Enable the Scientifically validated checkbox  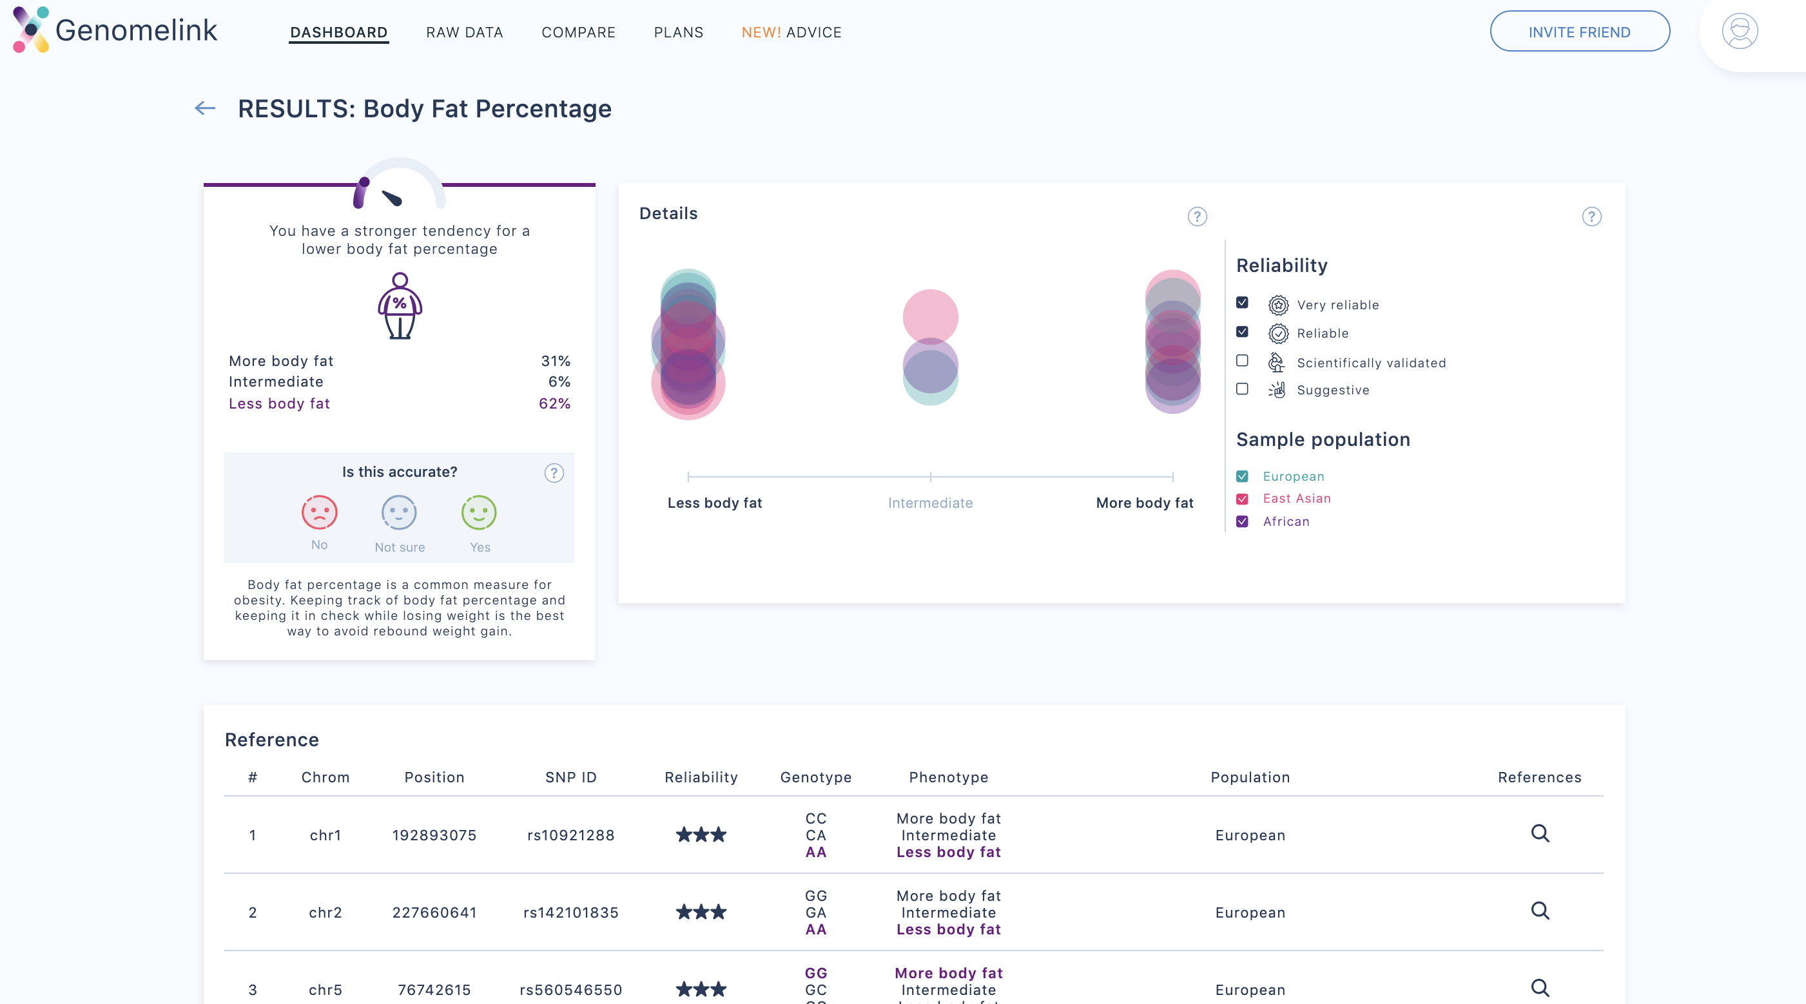click(1241, 360)
